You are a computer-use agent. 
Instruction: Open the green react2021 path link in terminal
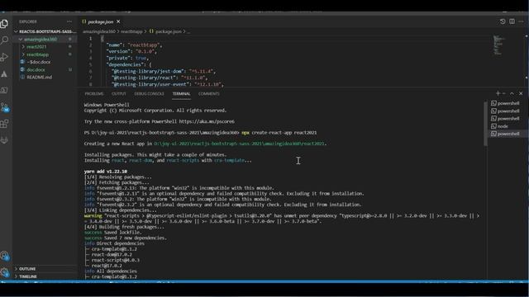[x=239, y=144]
